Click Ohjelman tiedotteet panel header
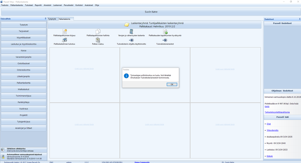 pos(282,91)
